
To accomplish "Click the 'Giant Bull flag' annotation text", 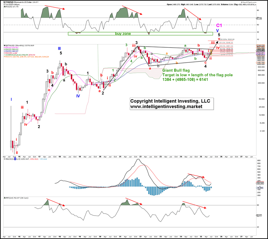I will tap(176, 70).
